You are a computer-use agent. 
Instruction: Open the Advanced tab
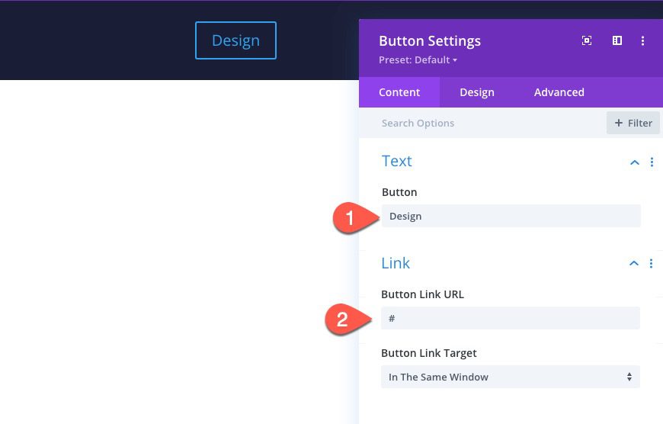(559, 92)
